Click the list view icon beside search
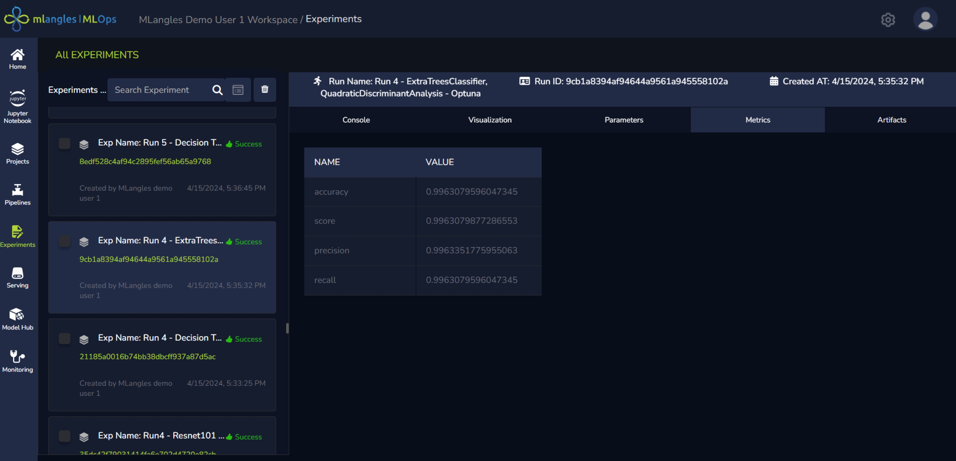The width and height of the screenshot is (956, 461). click(238, 90)
